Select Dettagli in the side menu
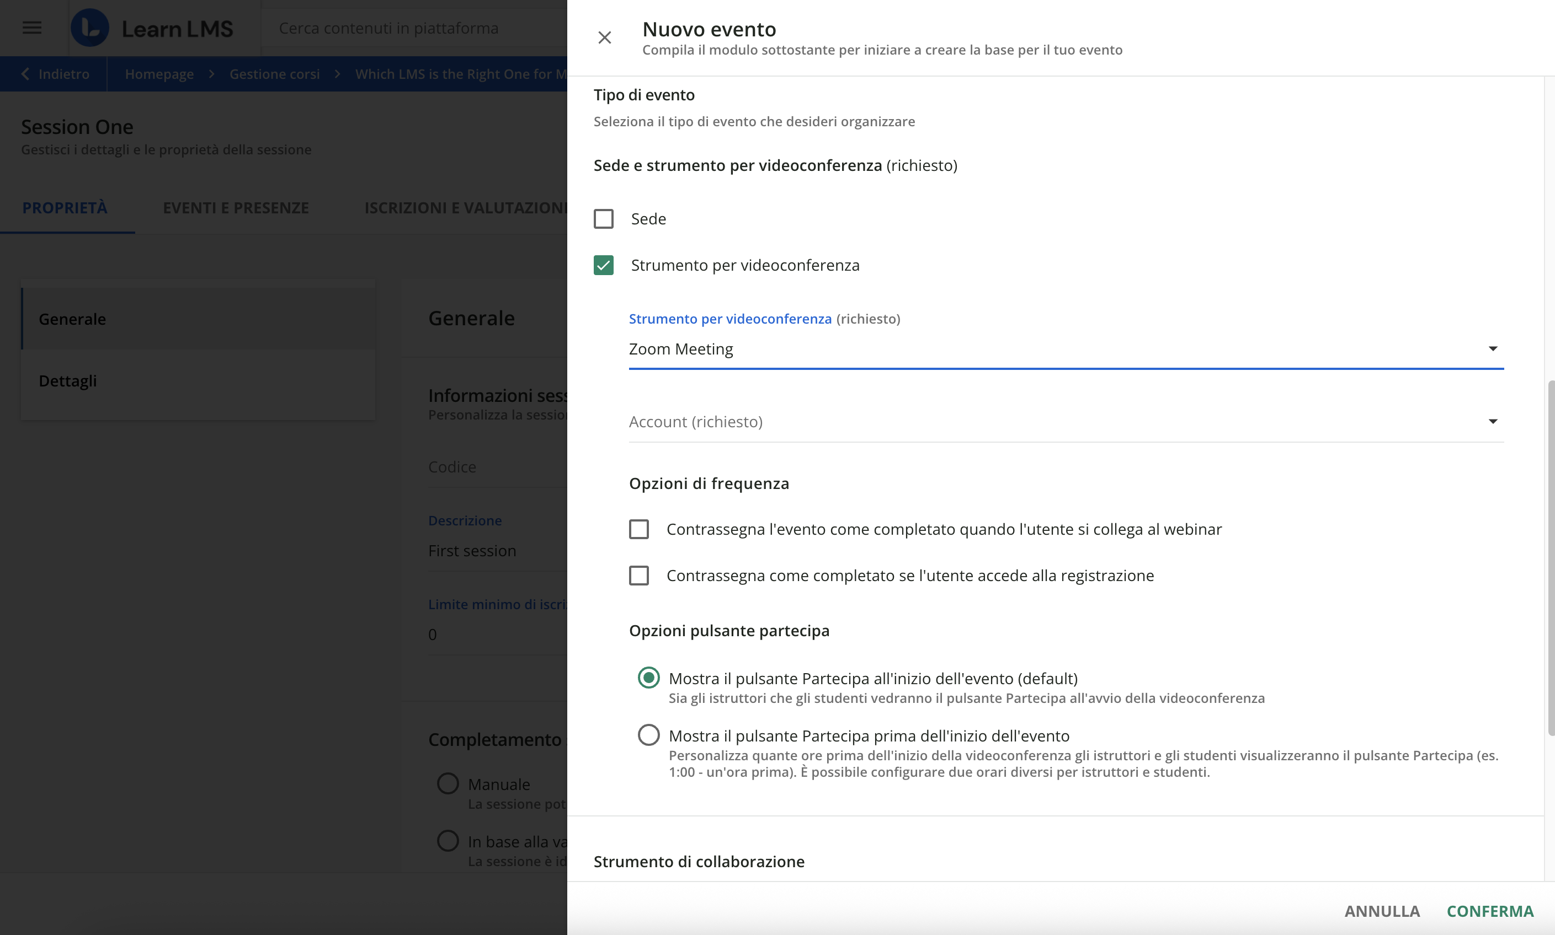 [198, 380]
